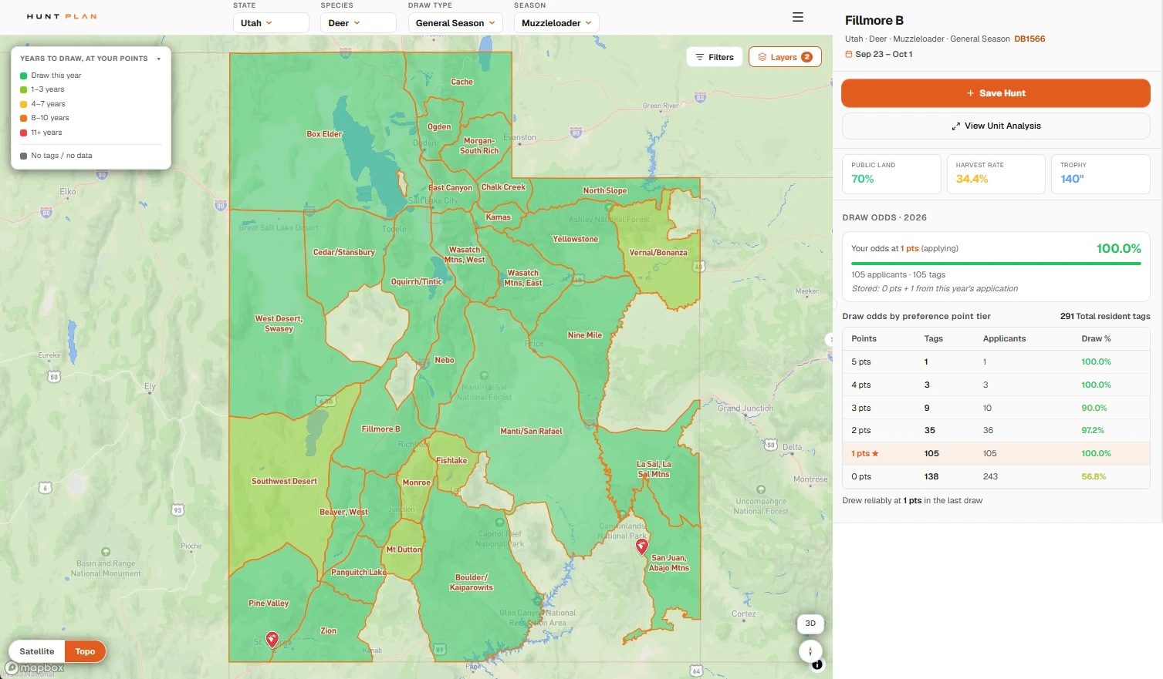Open the Season dropdown showing Muzzleloader
The image size is (1163, 679).
556,23
